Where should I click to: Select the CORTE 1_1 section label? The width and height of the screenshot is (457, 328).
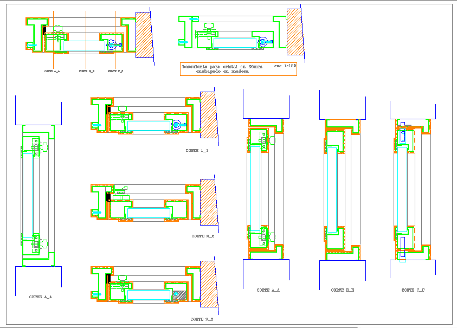(x=197, y=150)
